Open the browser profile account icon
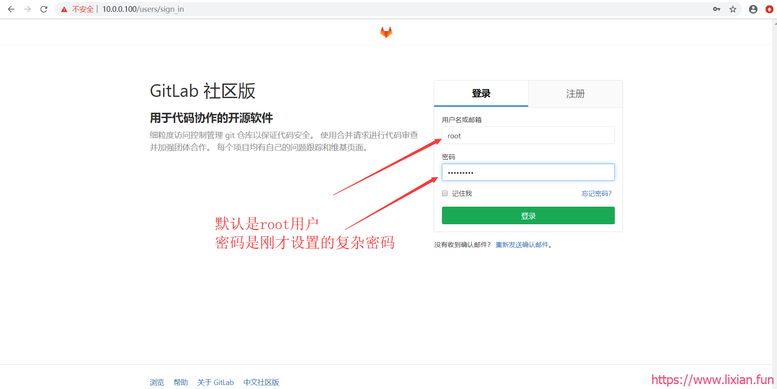Screen dimensions: 777x389 click(x=753, y=9)
